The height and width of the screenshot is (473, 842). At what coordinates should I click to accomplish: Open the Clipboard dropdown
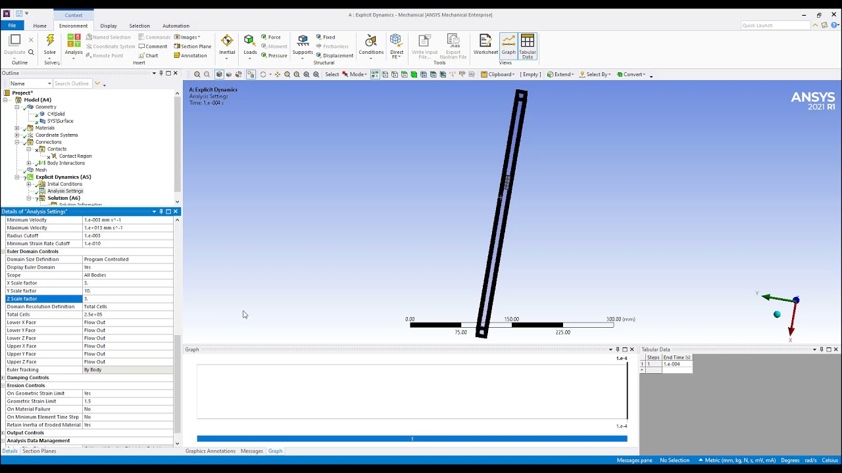[497, 74]
